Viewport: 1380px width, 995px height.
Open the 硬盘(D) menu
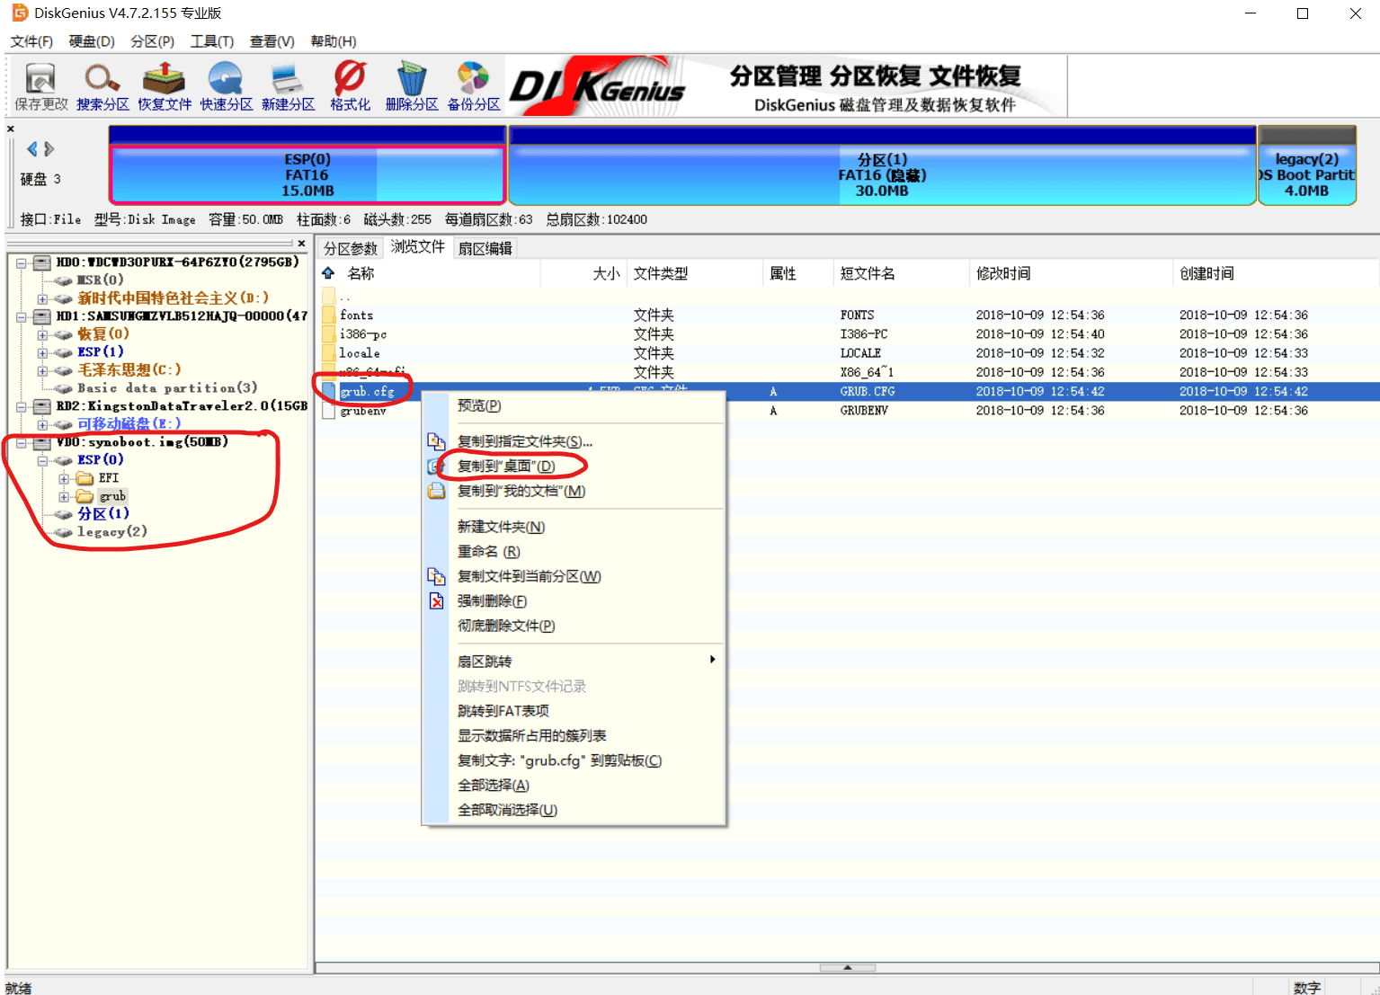tap(92, 41)
